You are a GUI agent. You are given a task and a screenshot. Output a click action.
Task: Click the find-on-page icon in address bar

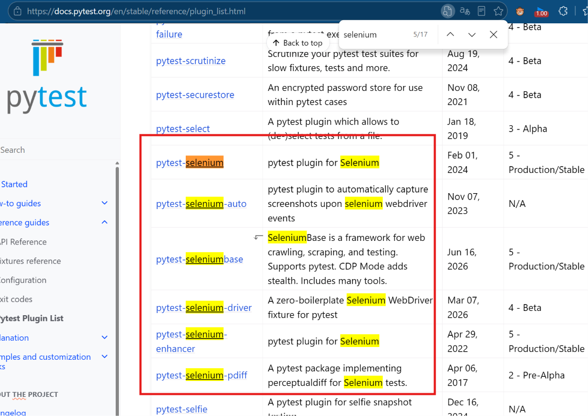447,11
